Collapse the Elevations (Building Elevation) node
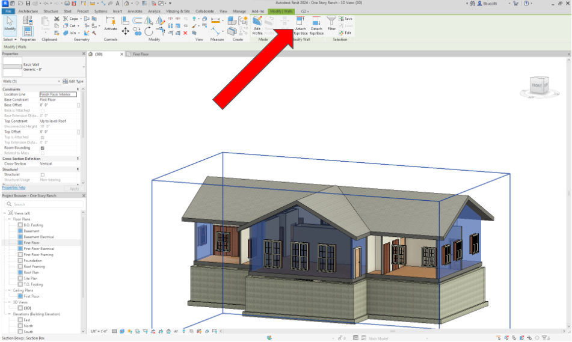The image size is (572, 342). [10, 314]
